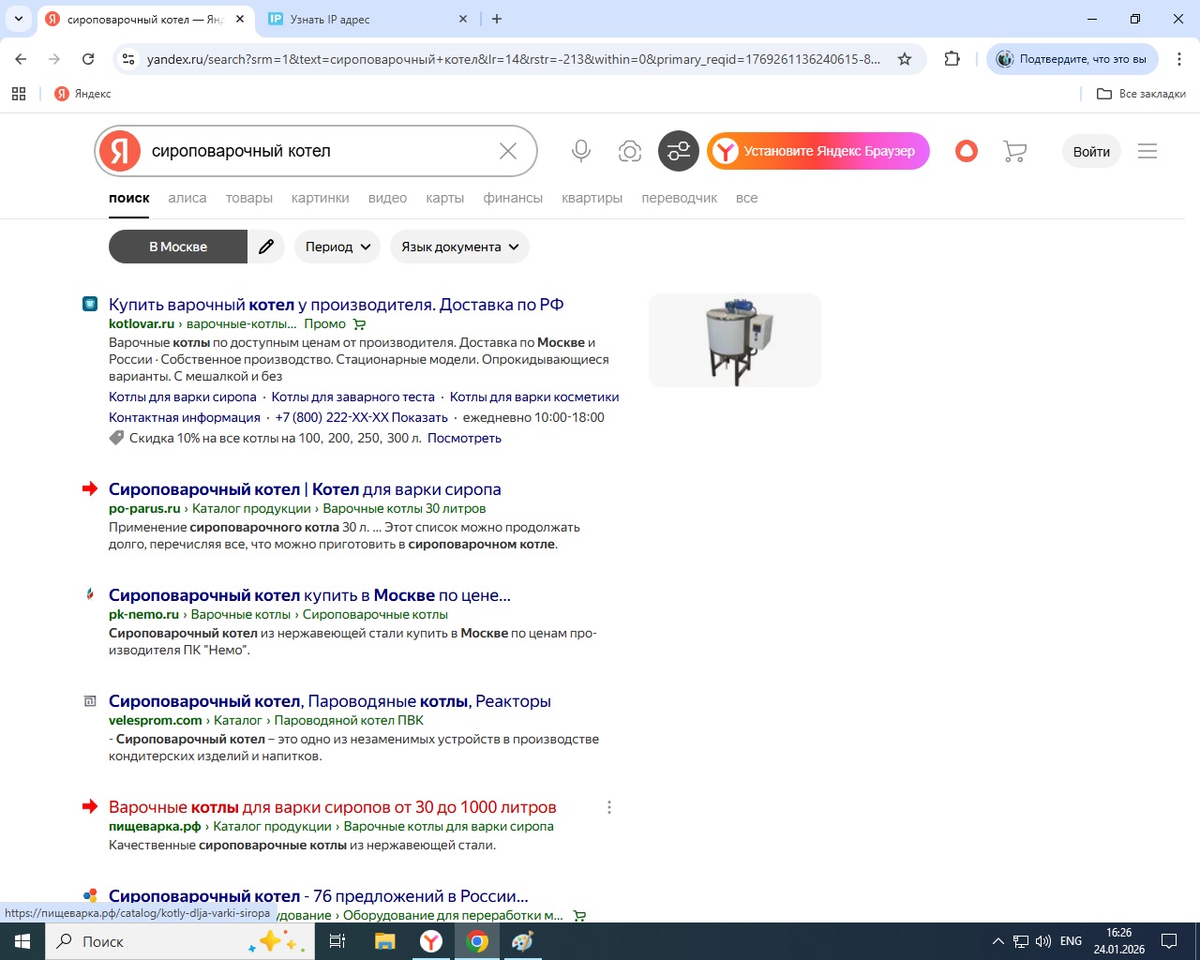
Task: Open search settings filter icon
Action: (679, 151)
